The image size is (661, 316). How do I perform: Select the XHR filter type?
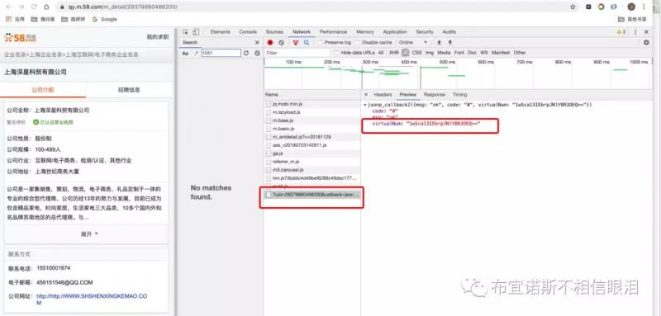pos(394,53)
